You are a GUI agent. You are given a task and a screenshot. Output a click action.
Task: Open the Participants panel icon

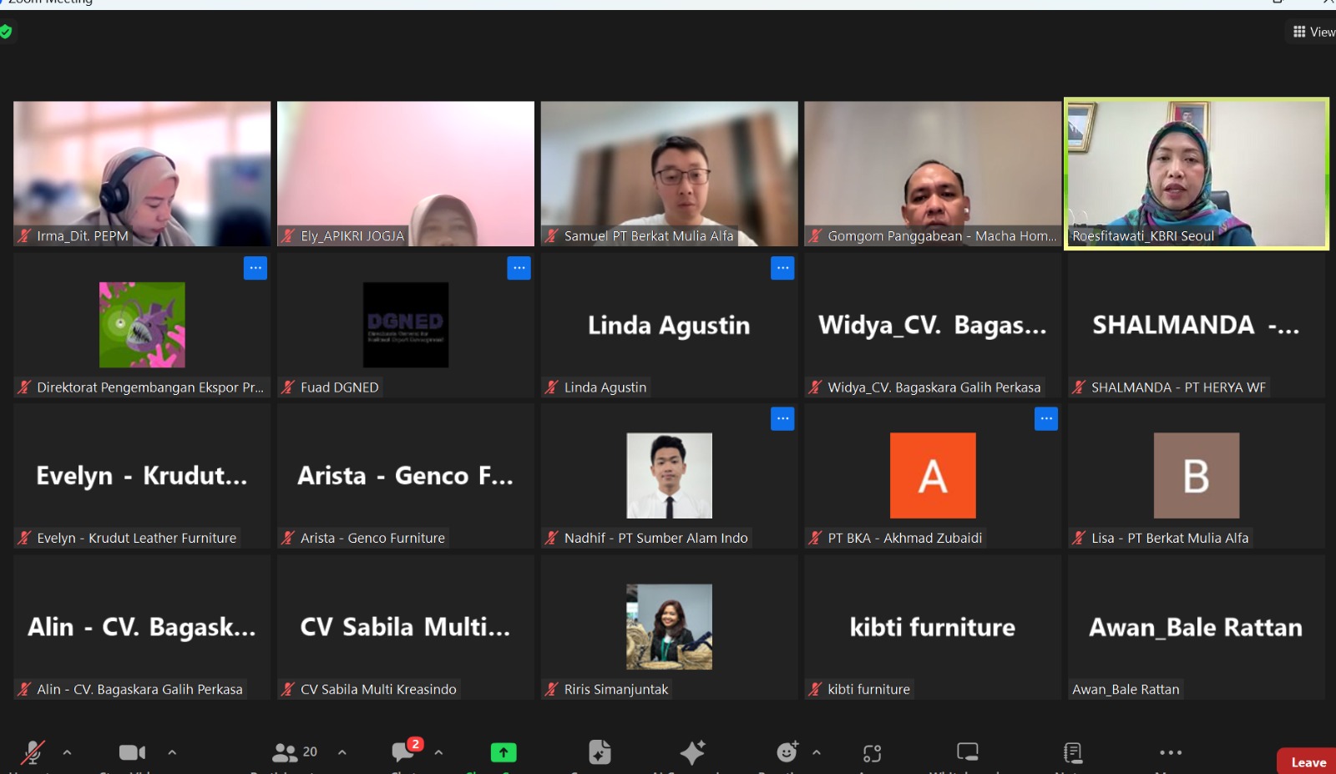[x=285, y=752]
